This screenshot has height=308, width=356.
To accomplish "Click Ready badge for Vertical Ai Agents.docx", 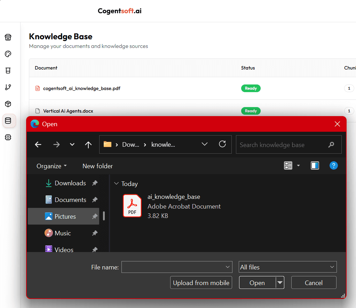I will coord(251,111).
